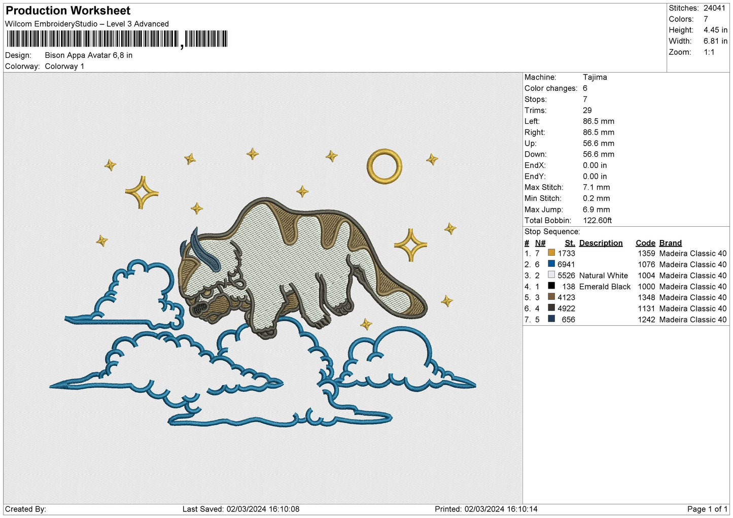Viewport: 733px width, 518px height.
Task: Click the Natural White 5526 color swatch
Action: tap(551, 275)
